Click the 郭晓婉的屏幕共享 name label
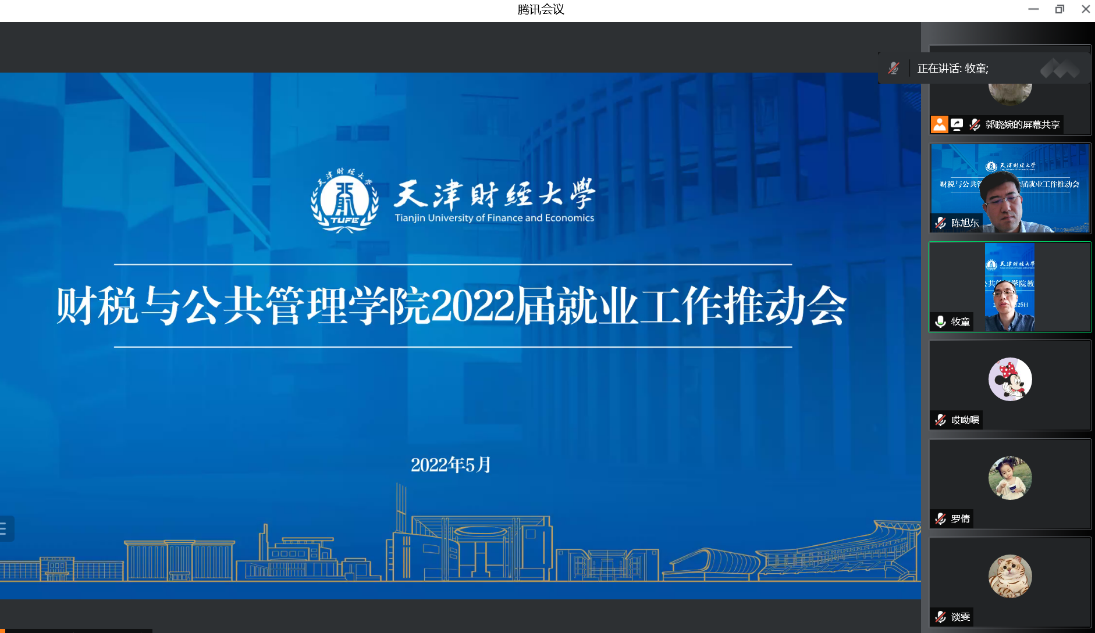 1022,124
